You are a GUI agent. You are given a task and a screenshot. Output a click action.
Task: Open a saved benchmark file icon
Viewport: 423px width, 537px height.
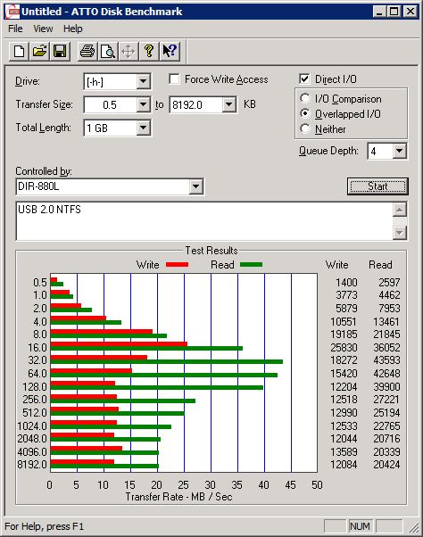click(39, 52)
